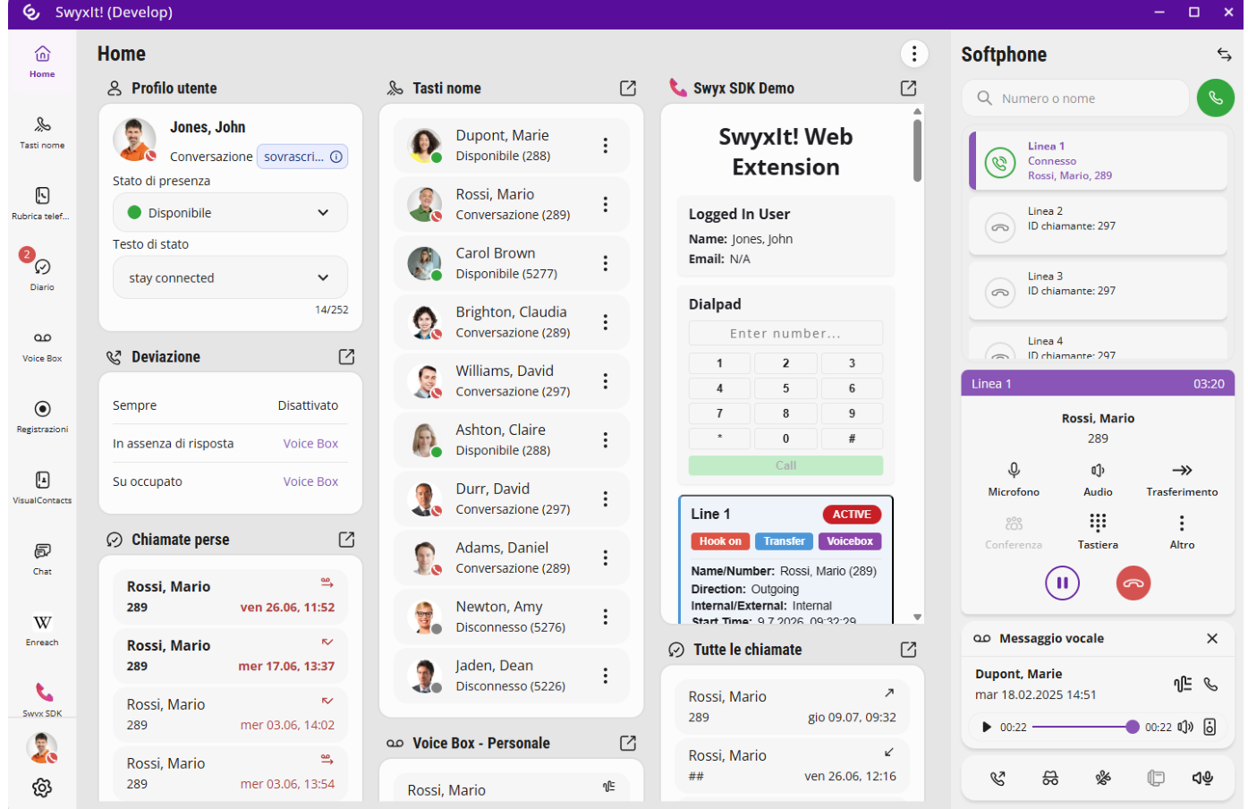The image size is (1248, 809).
Task: Open Voice Box in the sidebar
Action: [42, 345]
